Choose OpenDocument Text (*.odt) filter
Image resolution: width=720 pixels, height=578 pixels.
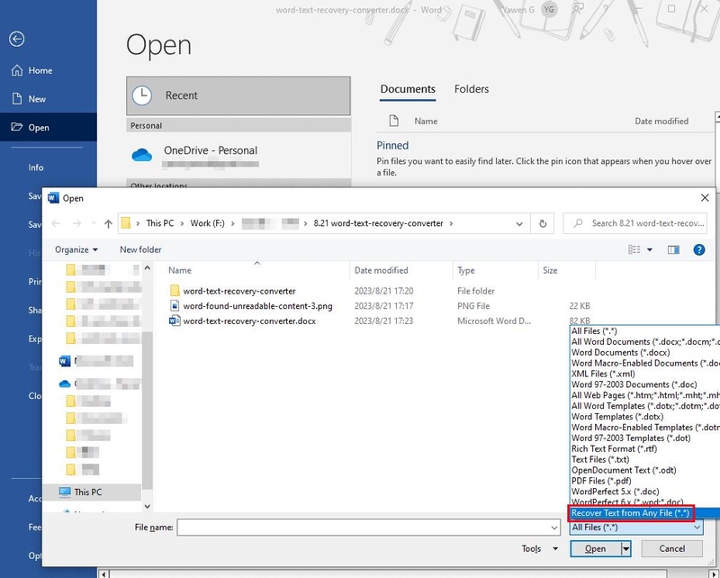click(x=624, y=470)
